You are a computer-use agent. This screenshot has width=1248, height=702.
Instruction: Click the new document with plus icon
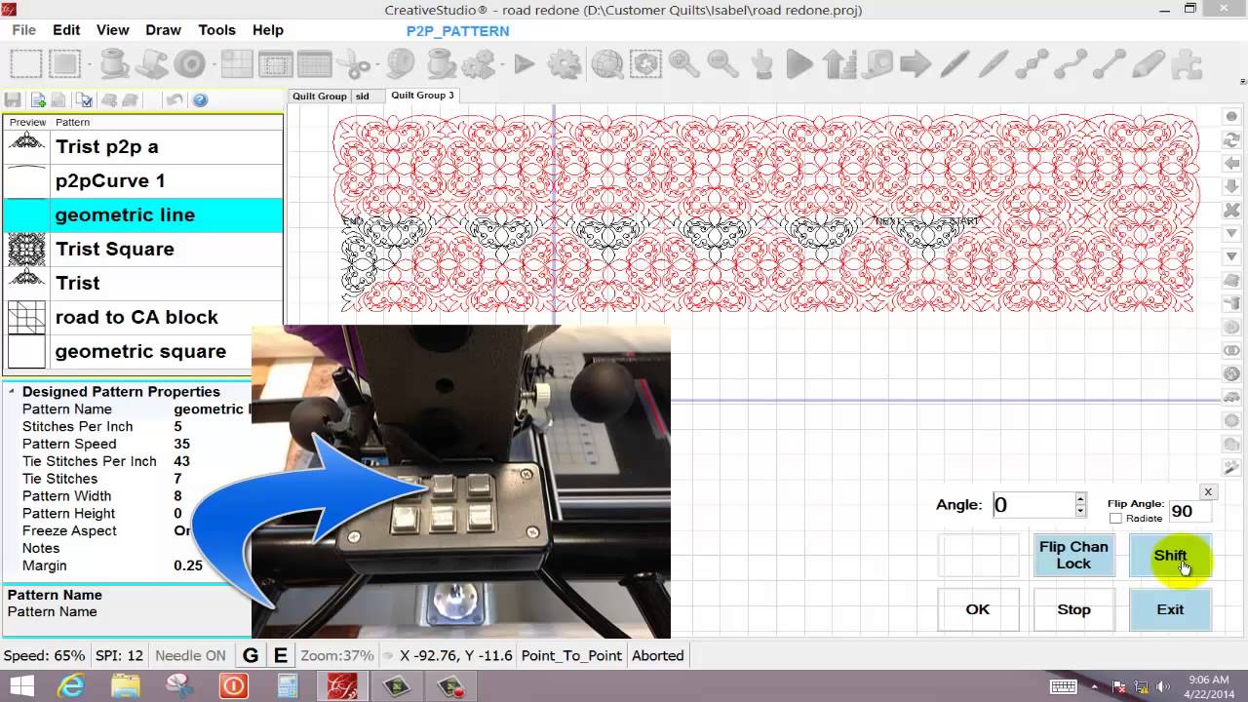pyautogui.click(x=38, y=99)
